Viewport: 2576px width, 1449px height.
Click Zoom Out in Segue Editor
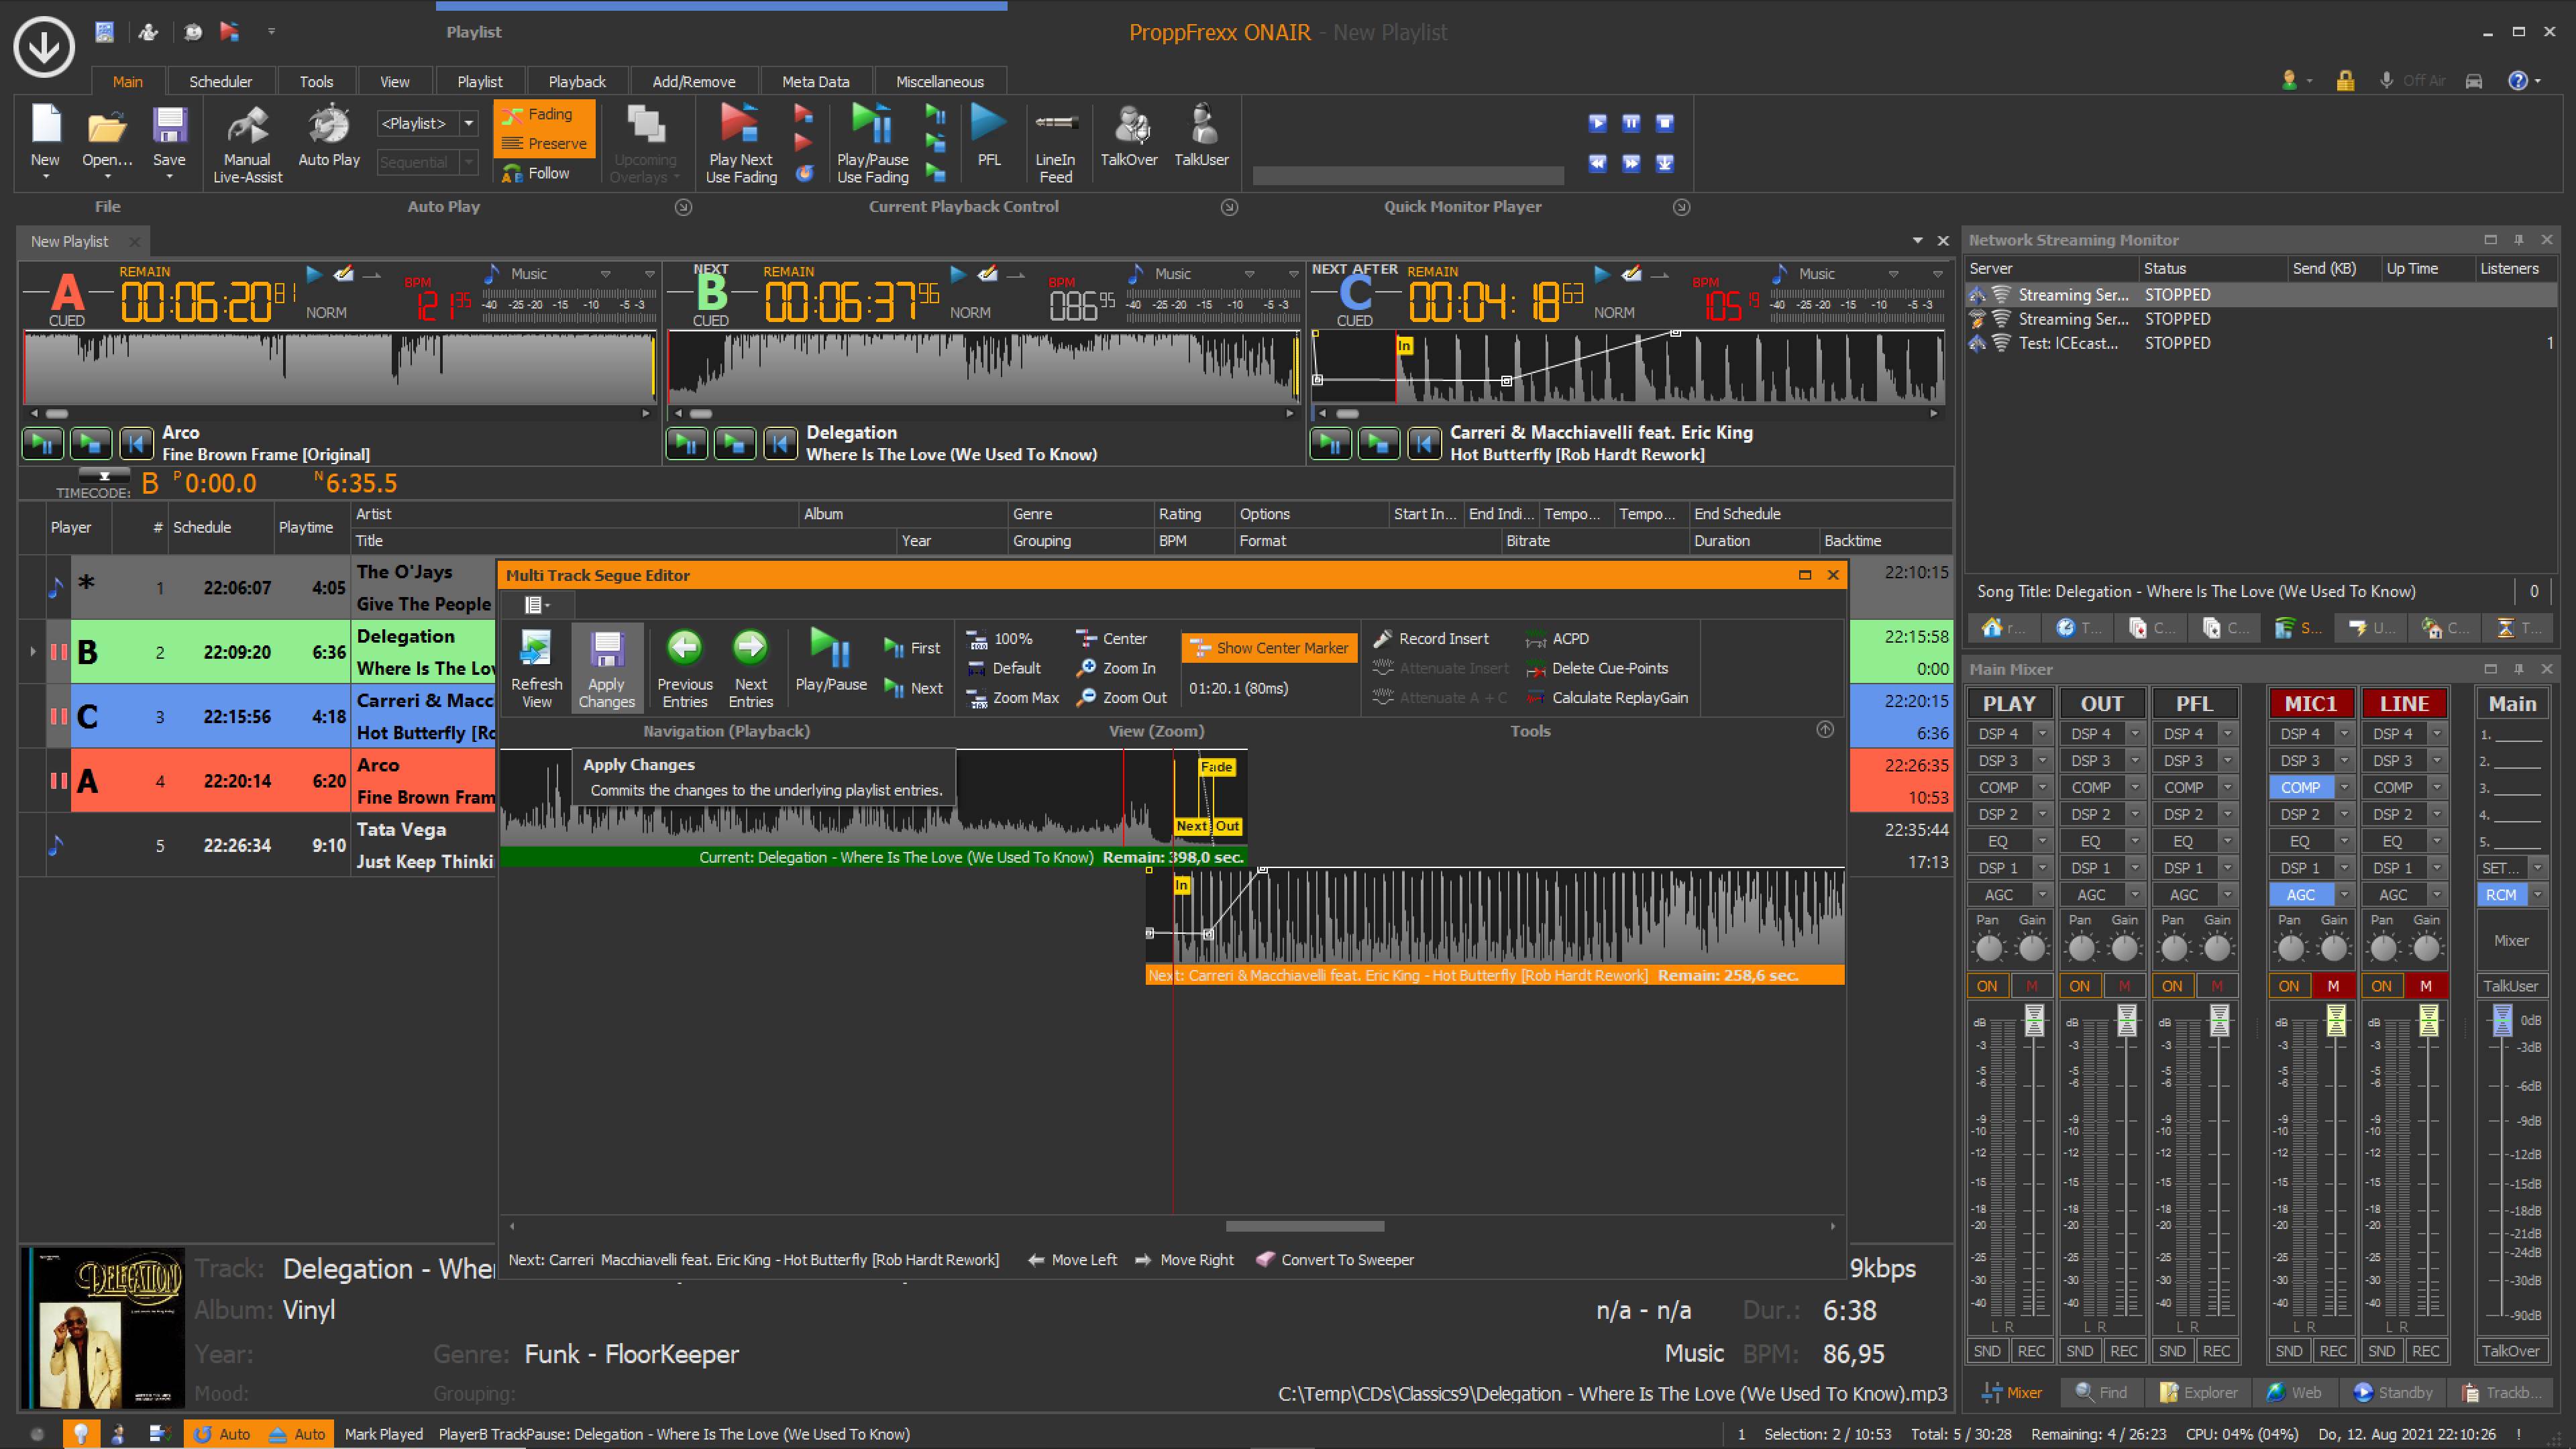pyautogui.click(x=1122, y=698)
